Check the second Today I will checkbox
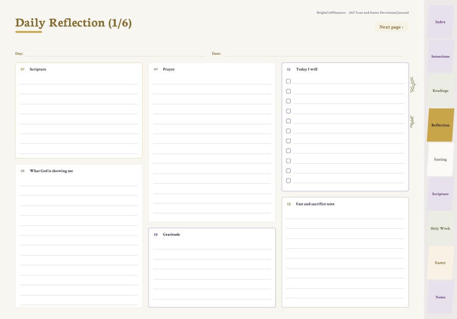This screenshot has height=319, width=457. coord(288,91)
